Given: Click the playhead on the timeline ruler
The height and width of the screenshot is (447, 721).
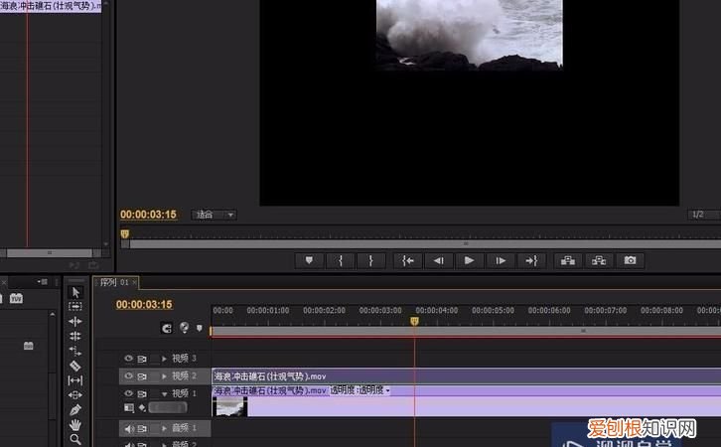Looking at the screenshot, I should point(414,320).
